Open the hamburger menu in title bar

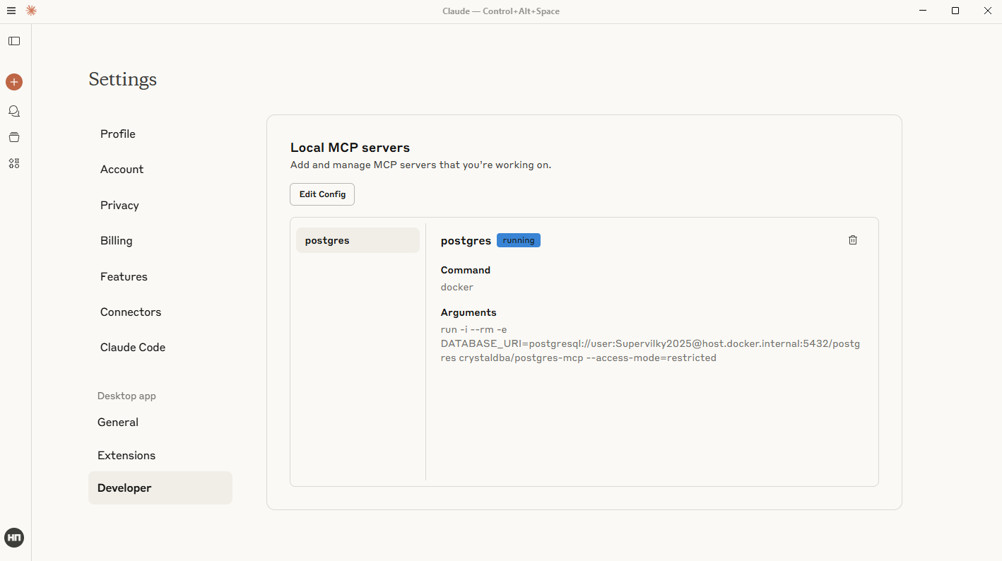pos(11,11)
